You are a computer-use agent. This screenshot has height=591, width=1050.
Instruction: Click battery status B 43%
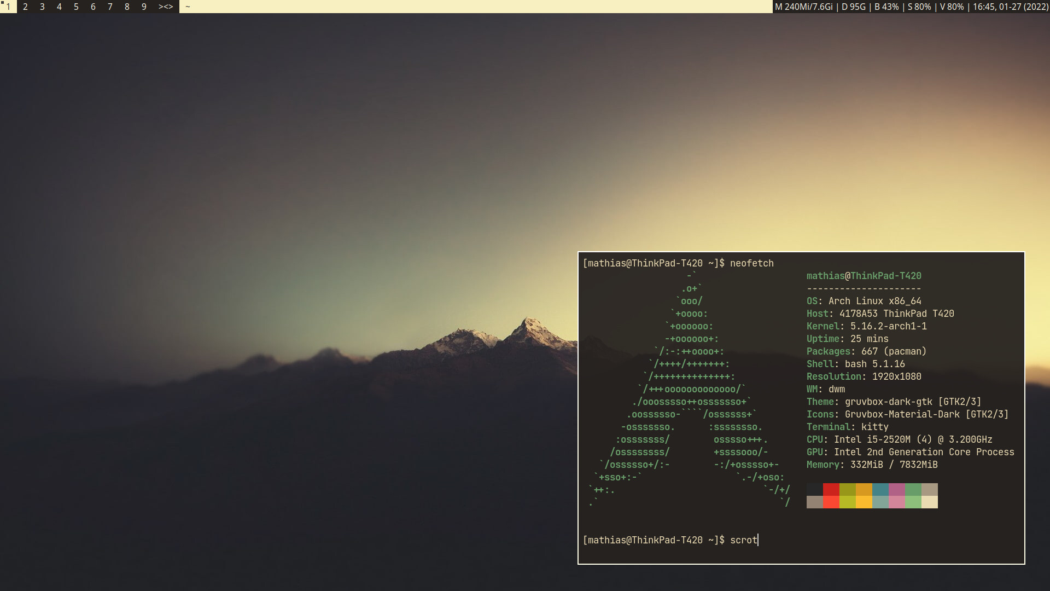(886, 7)
